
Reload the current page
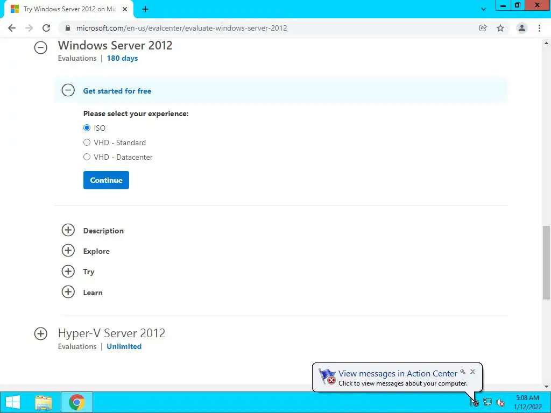tap(46, 28)
